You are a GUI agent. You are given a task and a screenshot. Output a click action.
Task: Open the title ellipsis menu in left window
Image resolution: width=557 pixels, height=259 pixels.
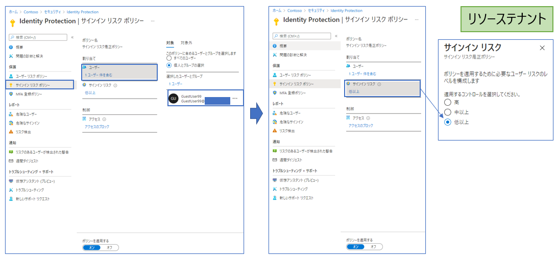(x=153, y=21)
